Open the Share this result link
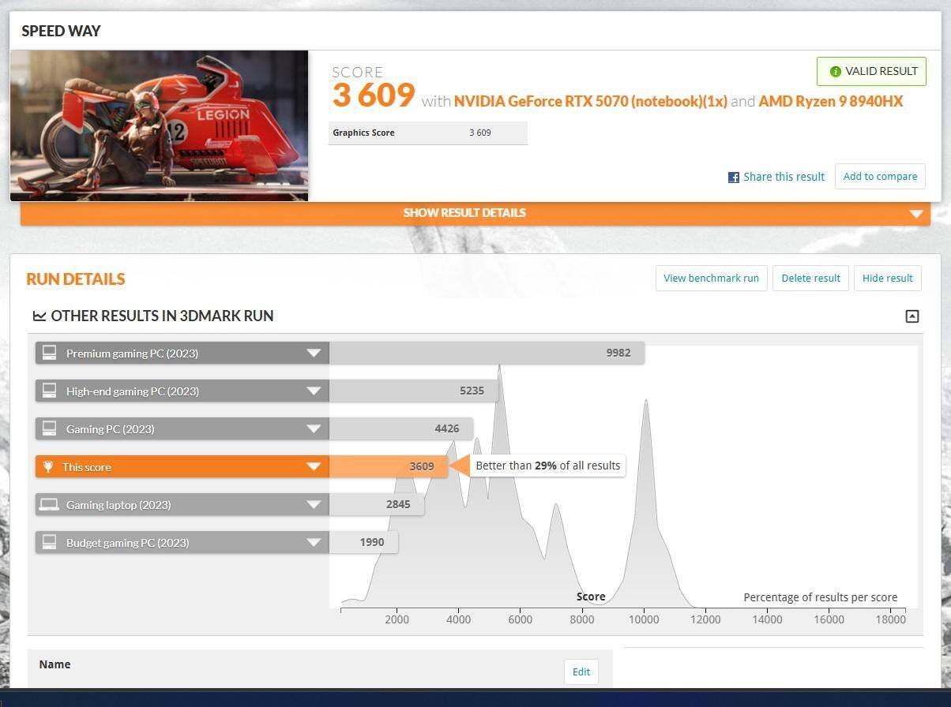 click(x=784, y=177)
